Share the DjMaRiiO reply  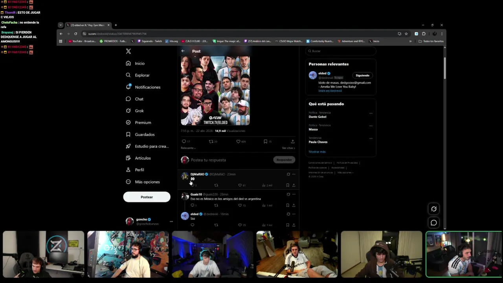tap(294, 185)
